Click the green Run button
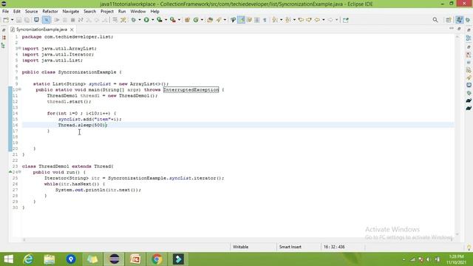 click(146, 20)
